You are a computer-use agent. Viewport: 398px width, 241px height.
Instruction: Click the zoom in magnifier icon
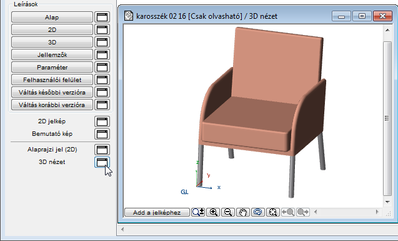pos(213,212)
